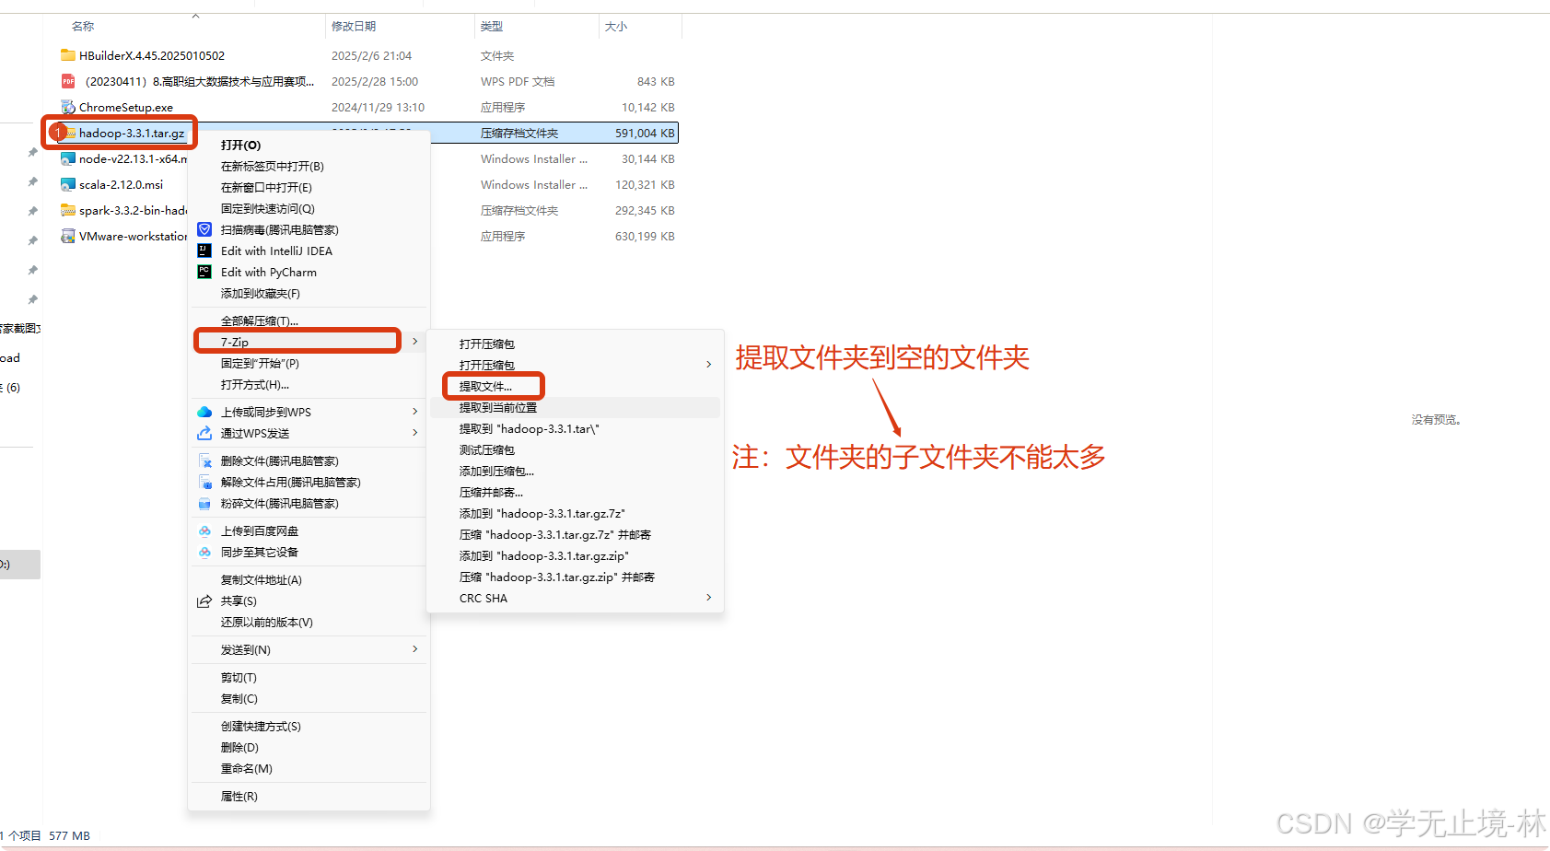Screen dimensions: 1550x851
Task: Click the VMware-workstation installer icon
Action: 67,236
